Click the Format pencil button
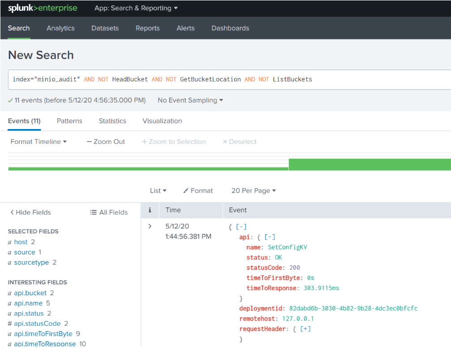The height and width of the screenshot is (349, 451). click(198, 190)
